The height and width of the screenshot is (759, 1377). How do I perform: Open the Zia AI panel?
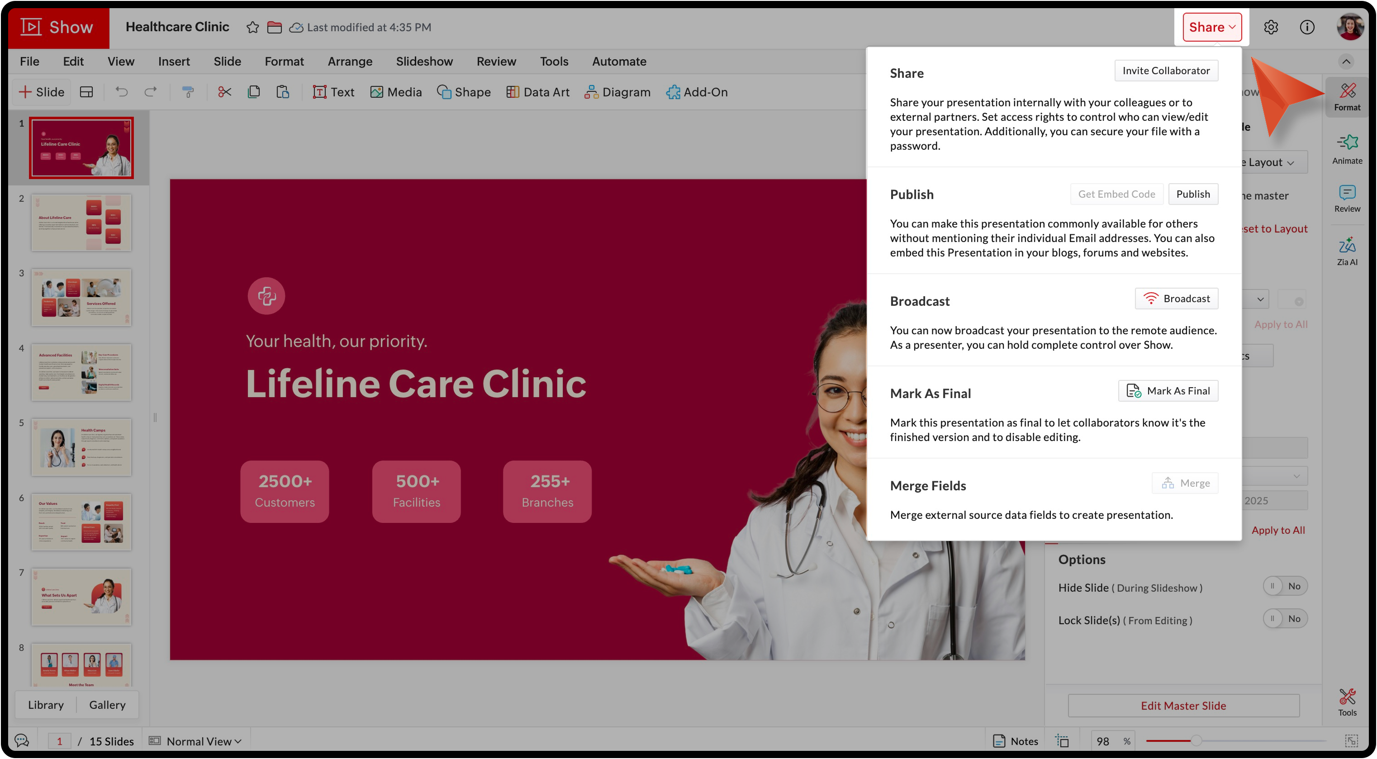click(x=1347, y=251)
